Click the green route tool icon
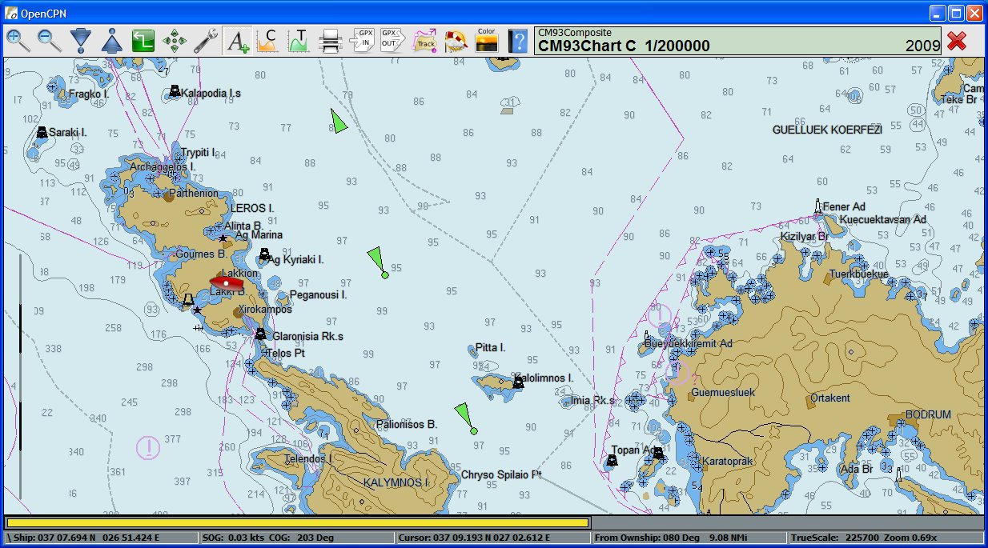Screen dimensions: 988x548 143,40
